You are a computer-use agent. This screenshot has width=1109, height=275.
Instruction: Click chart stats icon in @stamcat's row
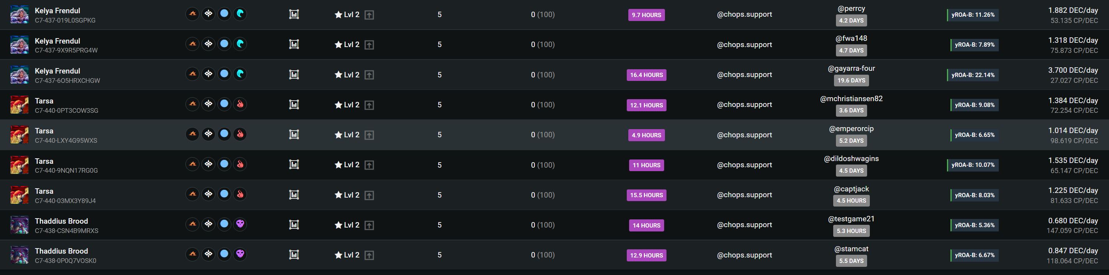click(x=294, y=255)
